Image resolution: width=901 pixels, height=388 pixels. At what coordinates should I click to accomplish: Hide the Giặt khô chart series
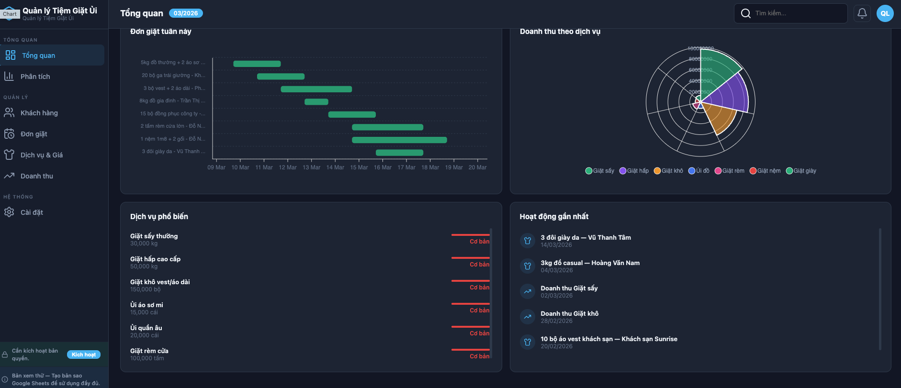tap(669, 171)
